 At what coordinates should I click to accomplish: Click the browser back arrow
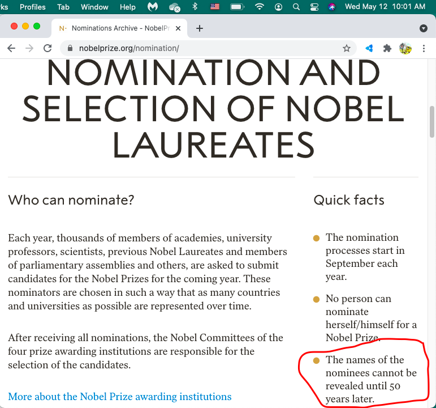(11, 49)
